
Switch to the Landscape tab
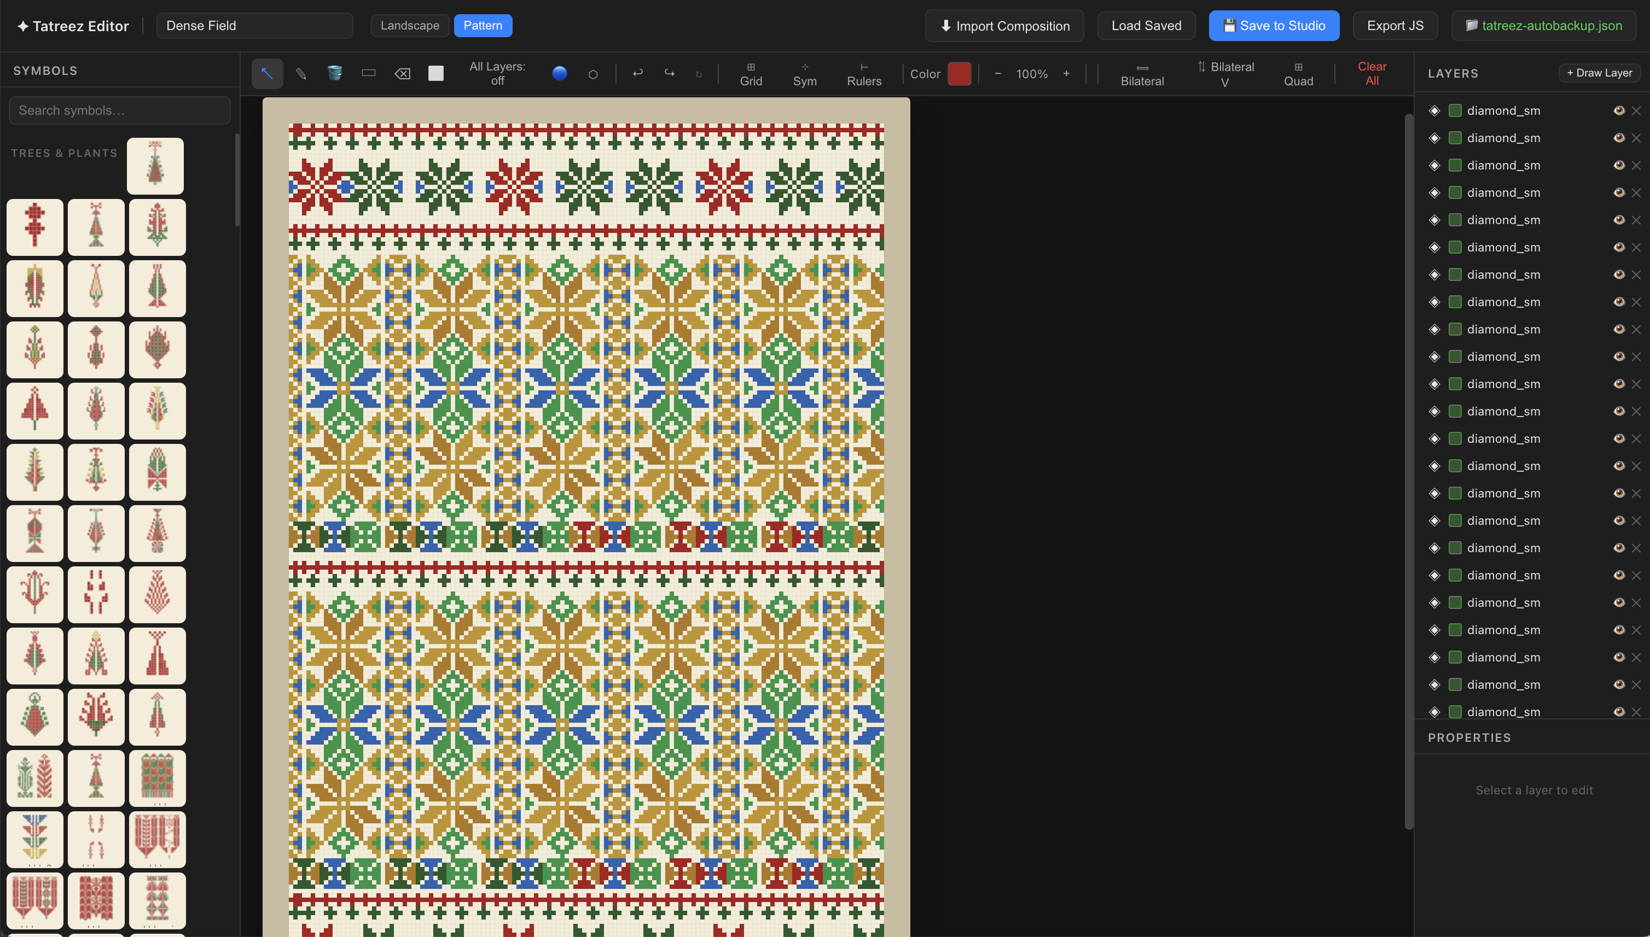click(x=410, y=26)
